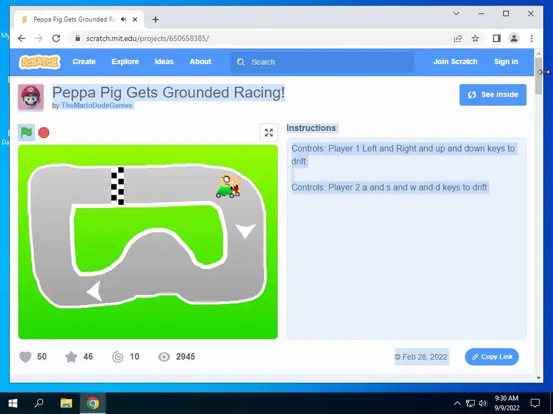
Task: Click the Instructions heading
Action: [x=311, y=128]
